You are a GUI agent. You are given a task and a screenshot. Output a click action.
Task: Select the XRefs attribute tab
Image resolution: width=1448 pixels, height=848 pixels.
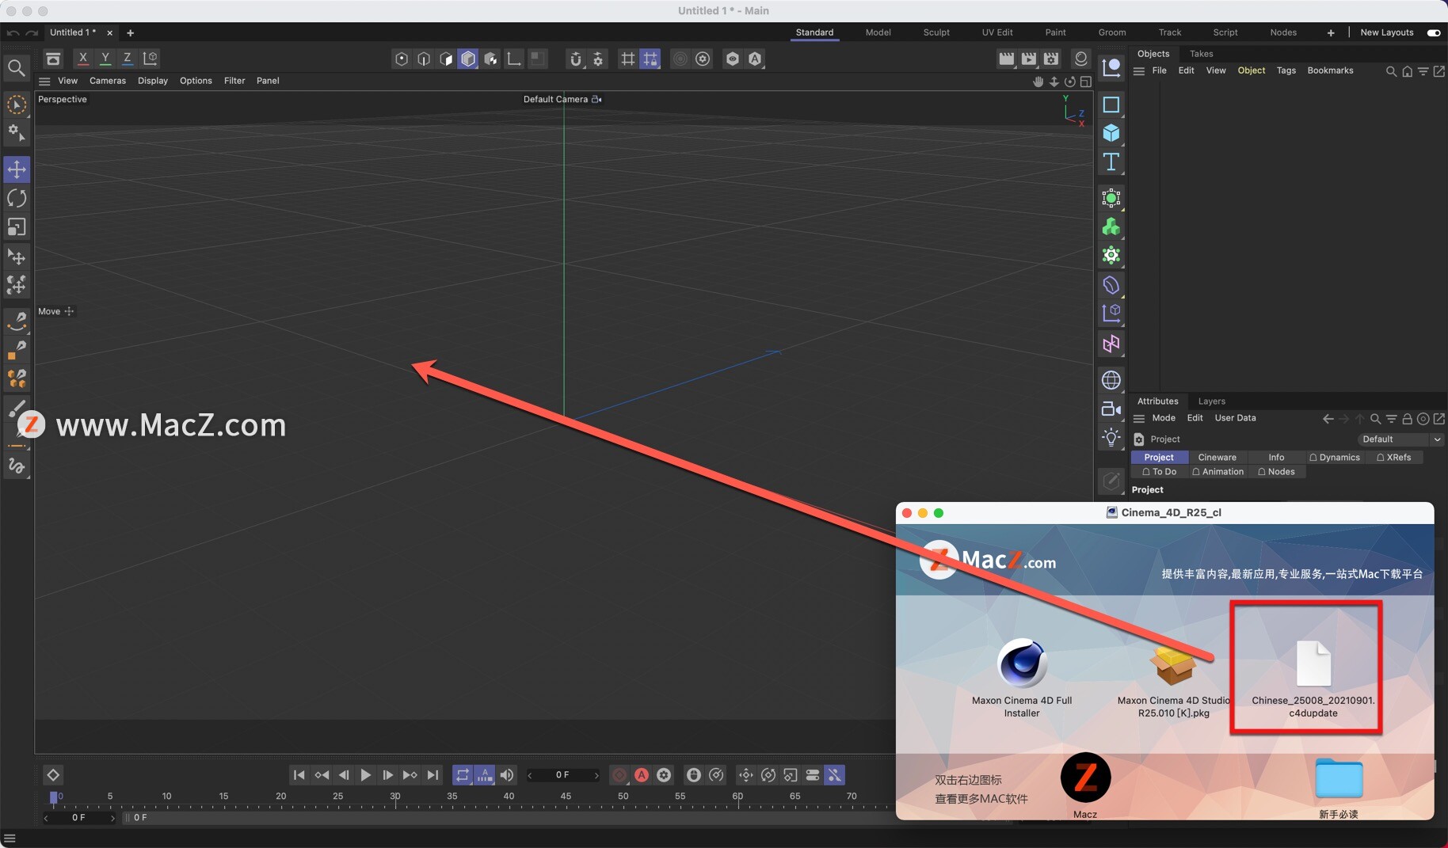pyautogui.click(x=1393, y=458)
